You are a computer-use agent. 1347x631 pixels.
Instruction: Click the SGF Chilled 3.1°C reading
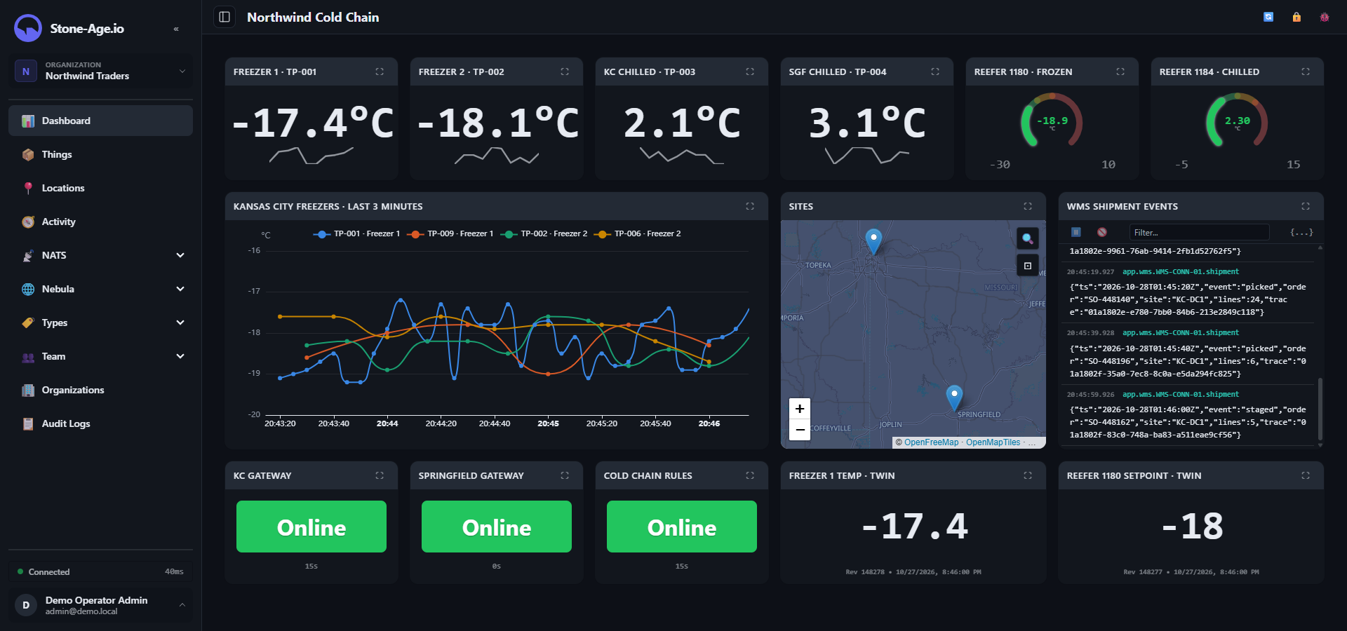[x=867, y=123]
